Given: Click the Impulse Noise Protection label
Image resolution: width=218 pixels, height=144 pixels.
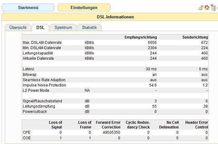Looking at the screenshot, I should pyautogui.click(x=44, y=85).
